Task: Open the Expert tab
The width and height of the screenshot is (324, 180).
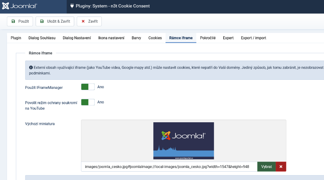Action: [x=228, y=38]
